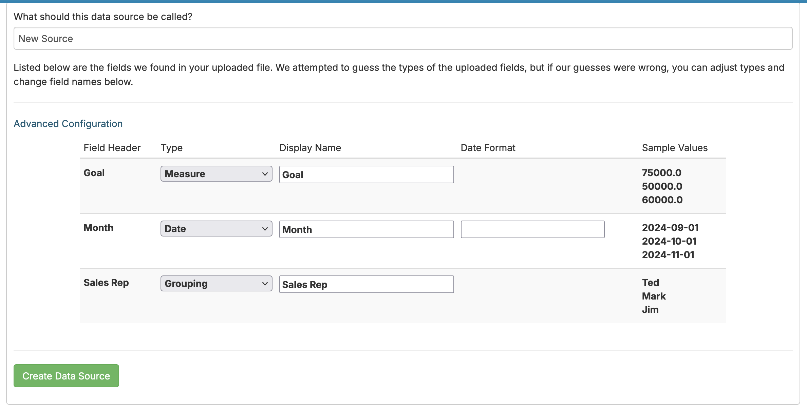Click the Field Header column heading
807x412 pixels.
(x=112, y=148)
